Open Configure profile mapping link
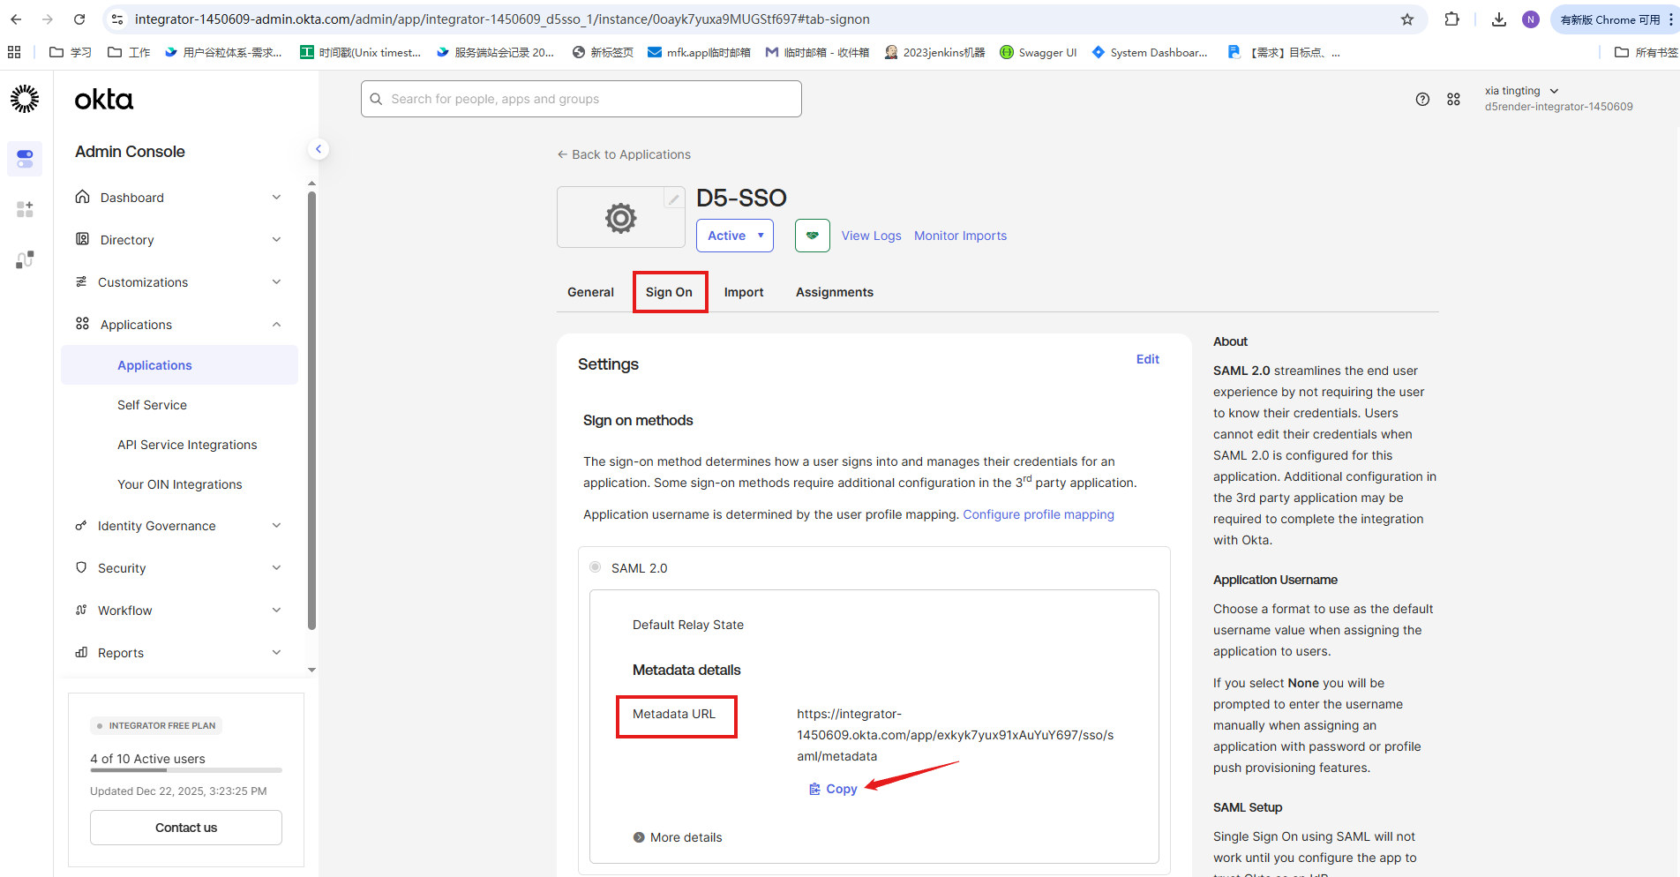1680x877 pixels. tap(1038, 514)
